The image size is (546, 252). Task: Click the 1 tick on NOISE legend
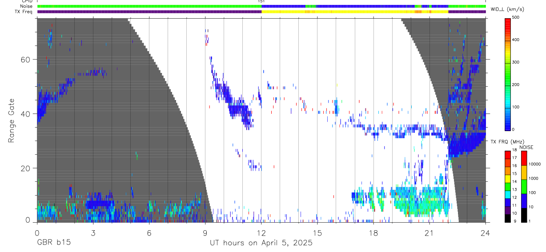coord(530,221)
